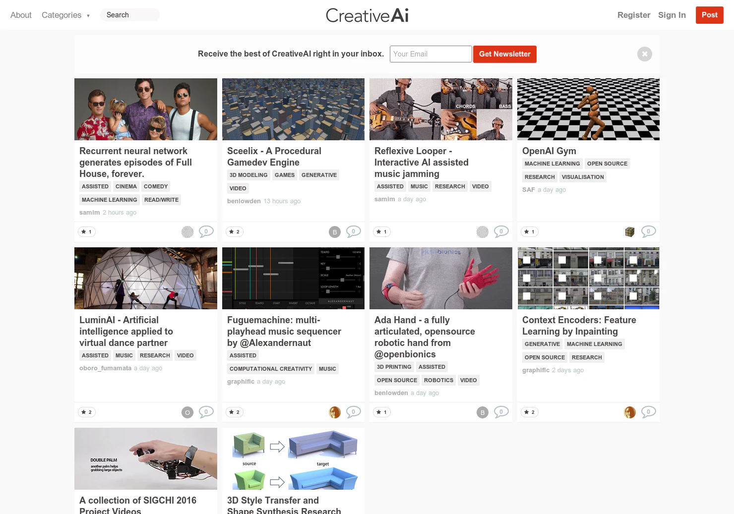The width and height of the screenshot is (734, 514).
Task: Click oboro_fumamata O avatar on LuminAI card
Action: tap(187, 412)
